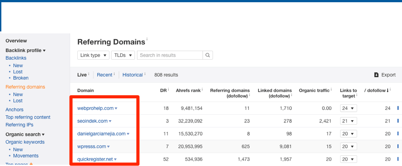
Task: Open Referring domains in sidebar
Action: 25,87
